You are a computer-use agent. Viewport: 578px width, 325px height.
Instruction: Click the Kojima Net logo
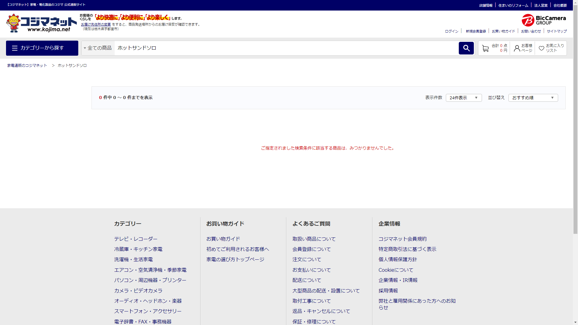(42, 23)
